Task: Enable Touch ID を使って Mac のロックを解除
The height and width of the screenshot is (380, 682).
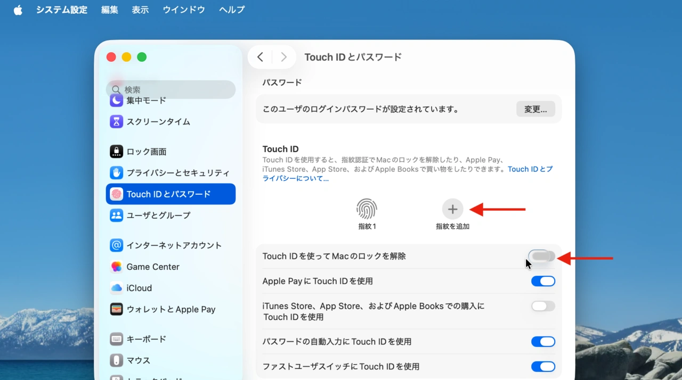Action: pos(542,256)
